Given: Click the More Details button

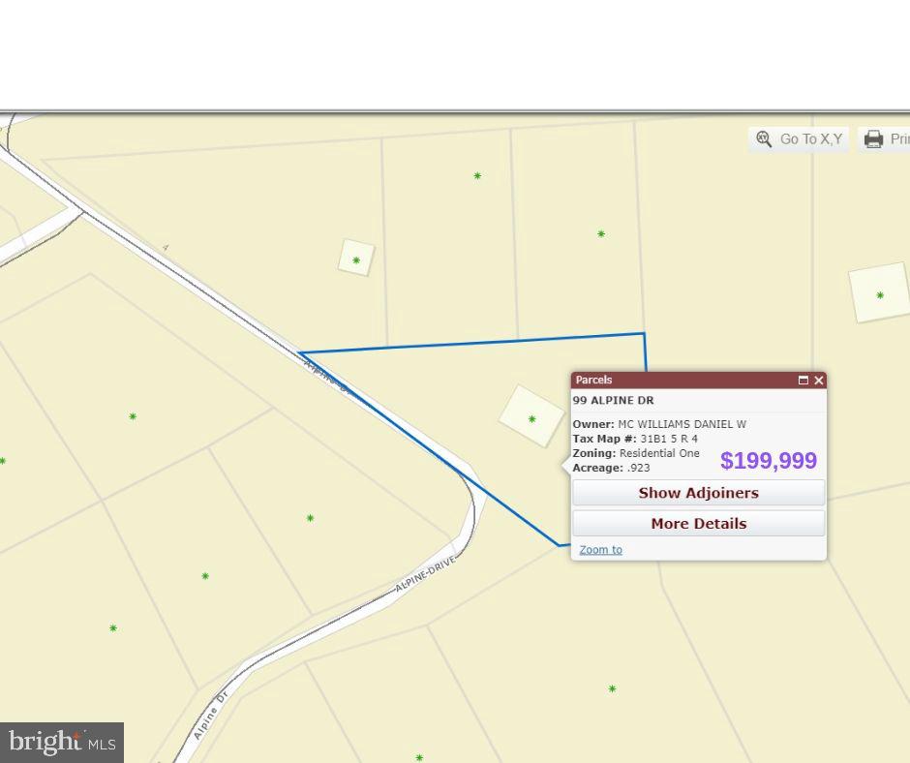Looking at the screenshot, I should (699, 524).
